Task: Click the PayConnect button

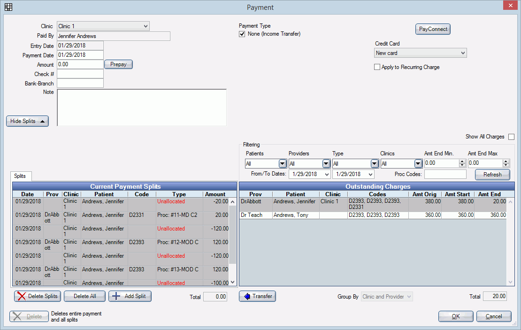Action: point(433,29)
